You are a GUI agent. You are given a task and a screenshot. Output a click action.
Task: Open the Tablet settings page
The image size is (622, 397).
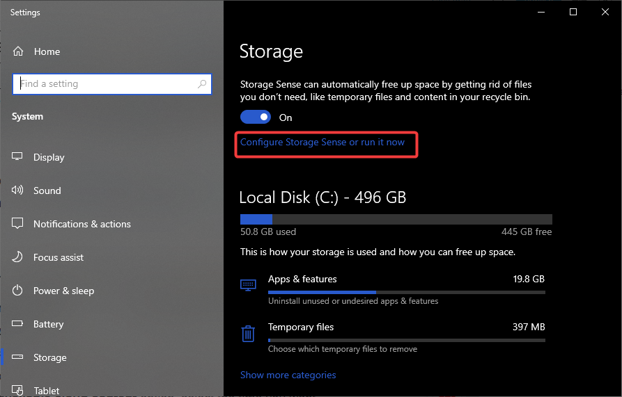coord(47,390)
